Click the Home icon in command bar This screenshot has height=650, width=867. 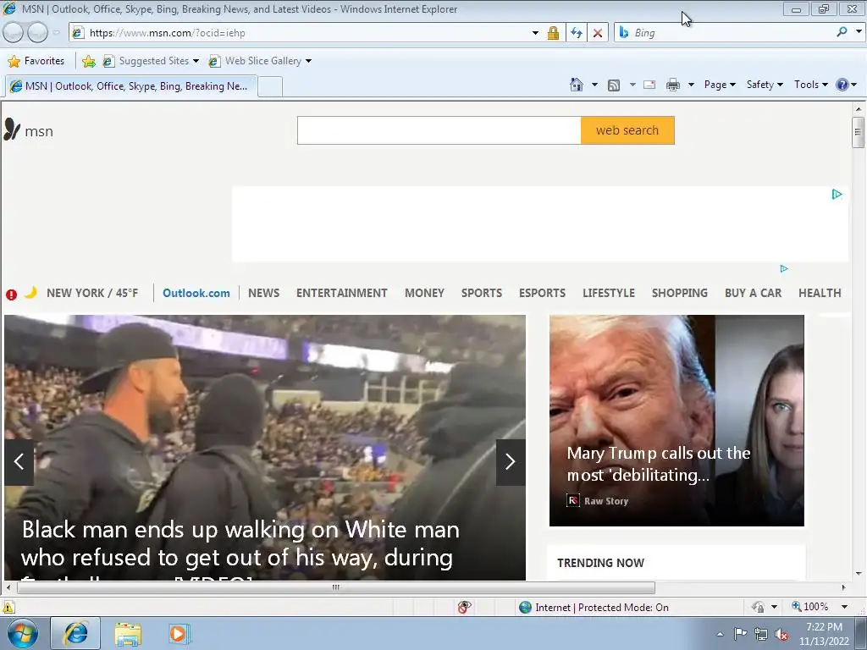tap(576, 85)
